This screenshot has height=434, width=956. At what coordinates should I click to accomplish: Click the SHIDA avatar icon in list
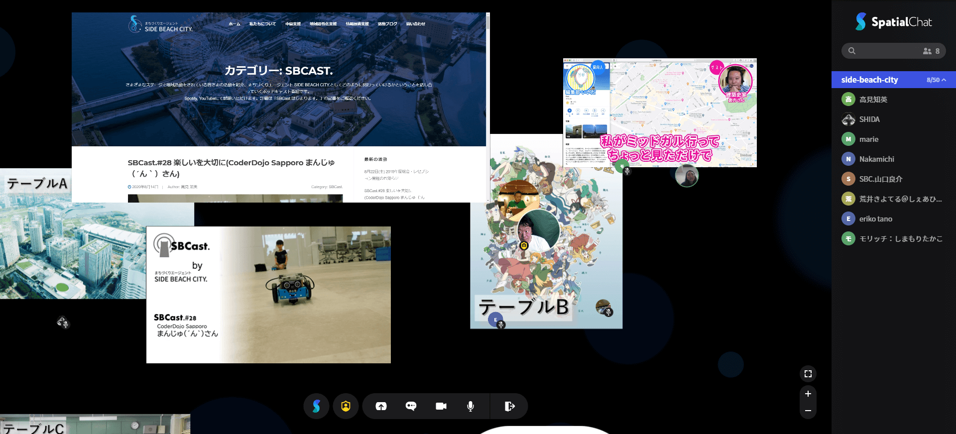[x=848, y=119]
